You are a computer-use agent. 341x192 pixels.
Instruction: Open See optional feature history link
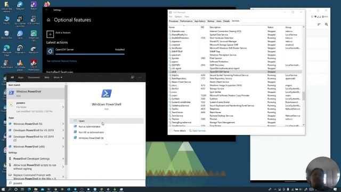[x=62, y=61]
